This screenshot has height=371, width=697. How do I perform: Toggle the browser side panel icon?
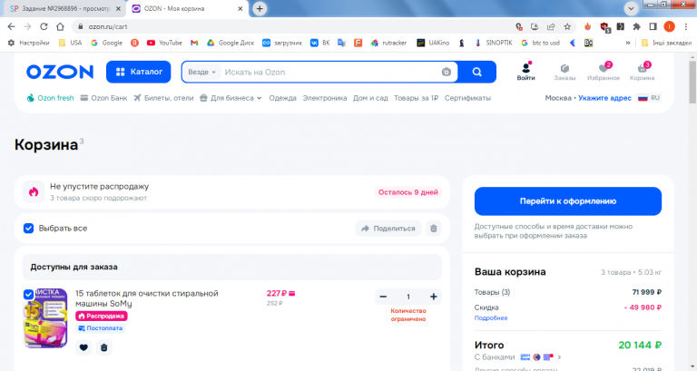click(x=653, y=26)
